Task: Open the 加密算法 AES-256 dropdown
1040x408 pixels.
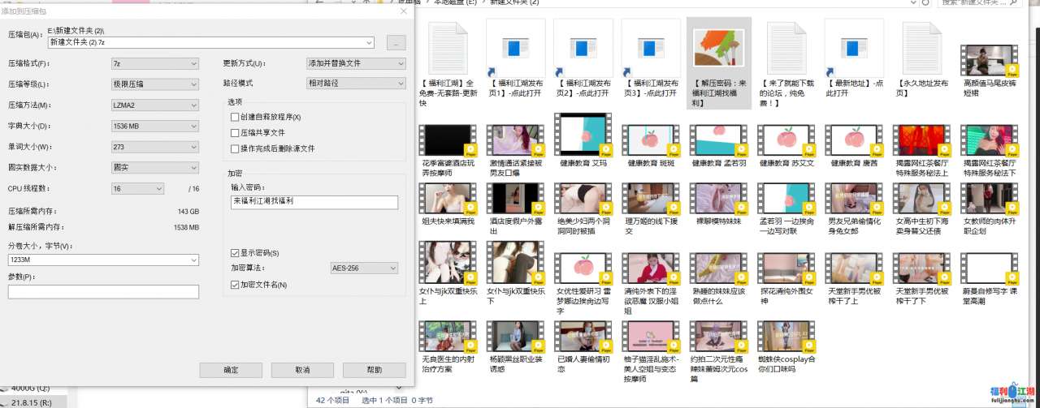Action: [x=364, y=268]
